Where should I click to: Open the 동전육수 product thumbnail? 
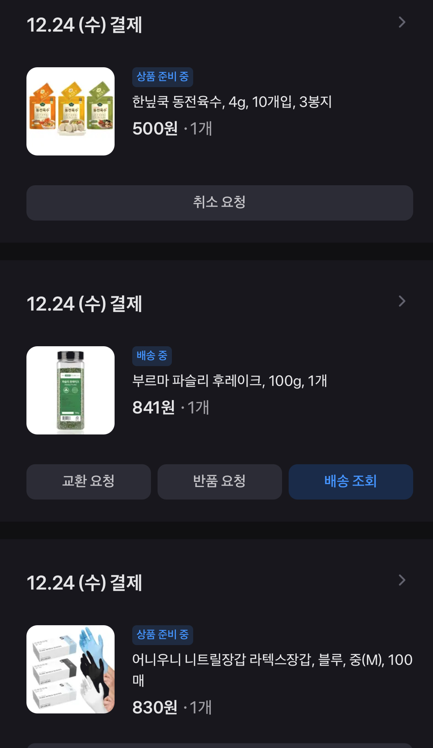(x=71, y=111)
